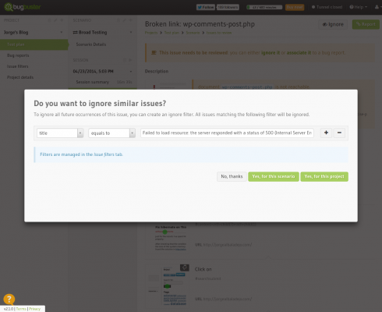
Task: Click the delete scenario trash icon
Action: 118,20
